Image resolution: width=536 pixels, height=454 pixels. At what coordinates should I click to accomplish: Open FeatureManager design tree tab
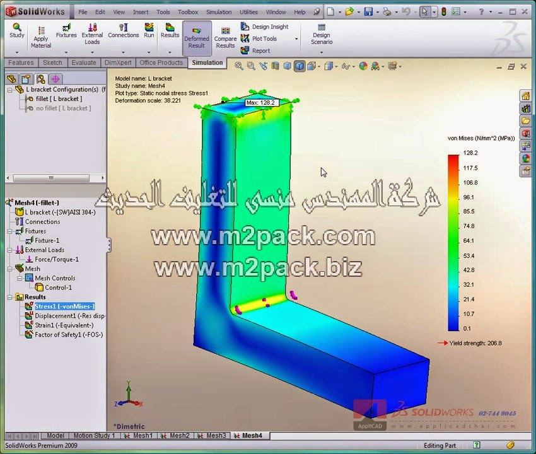(11, 79)
